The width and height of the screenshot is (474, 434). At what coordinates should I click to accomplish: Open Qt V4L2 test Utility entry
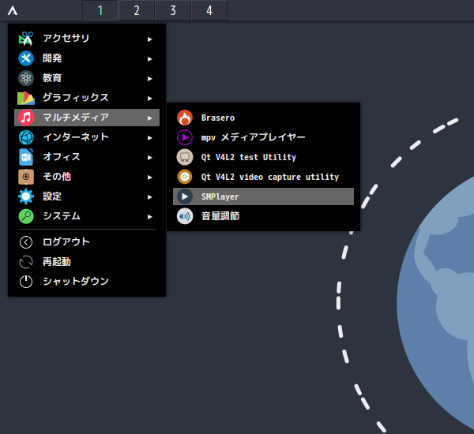(x=263, y=157)
